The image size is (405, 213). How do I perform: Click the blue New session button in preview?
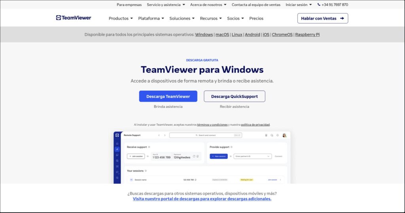[218, 156]
